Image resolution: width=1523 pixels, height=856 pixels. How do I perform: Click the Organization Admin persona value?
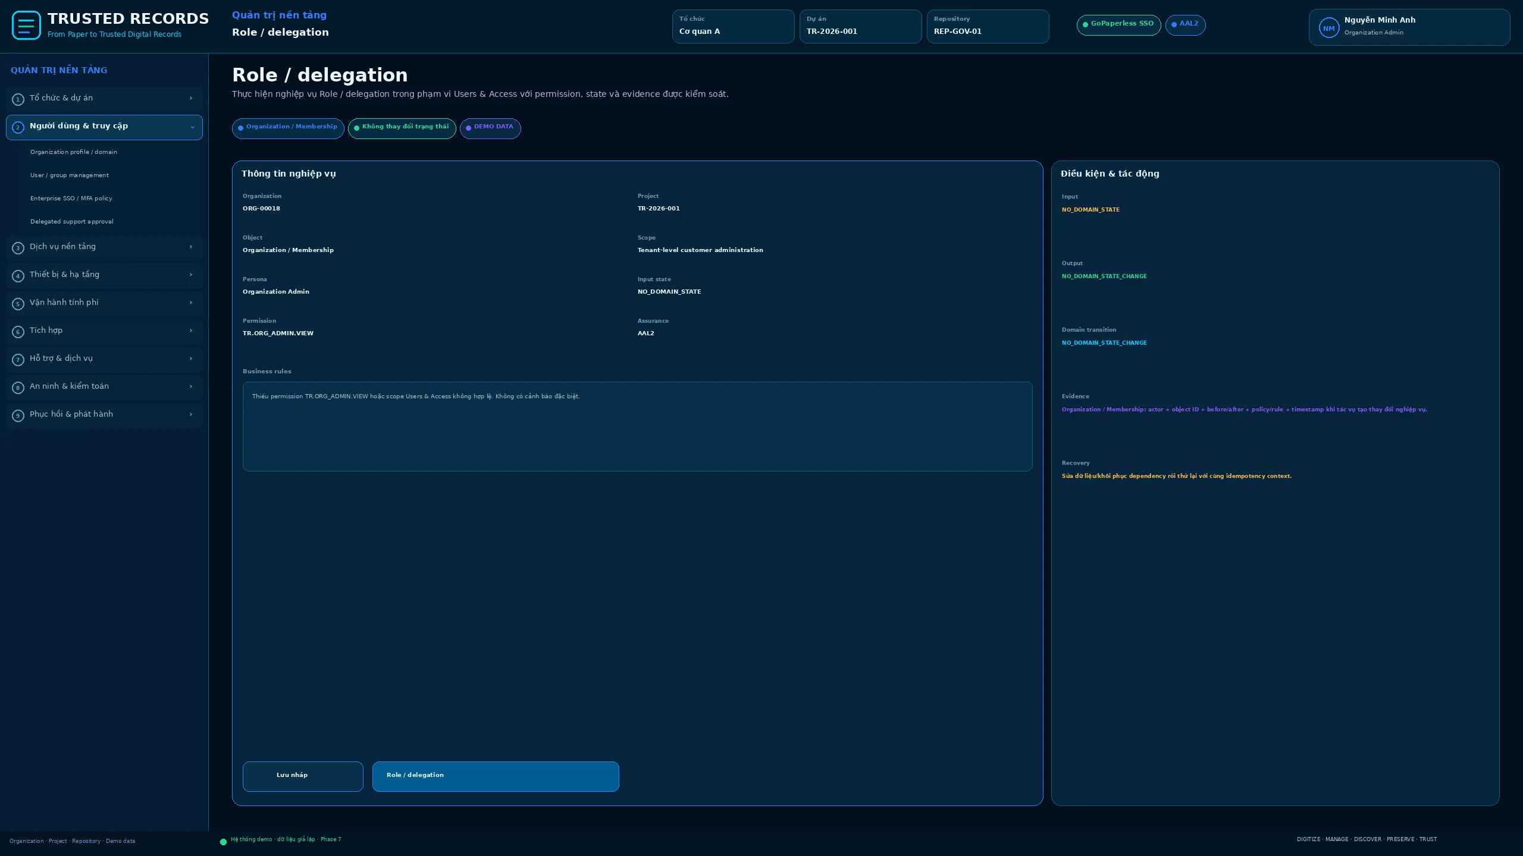click(276, 292)
